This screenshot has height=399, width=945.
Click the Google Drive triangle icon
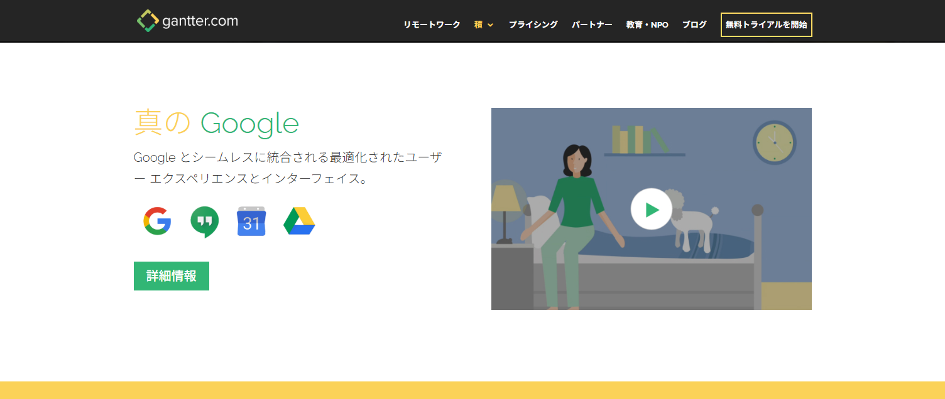[x=298, y=221]
